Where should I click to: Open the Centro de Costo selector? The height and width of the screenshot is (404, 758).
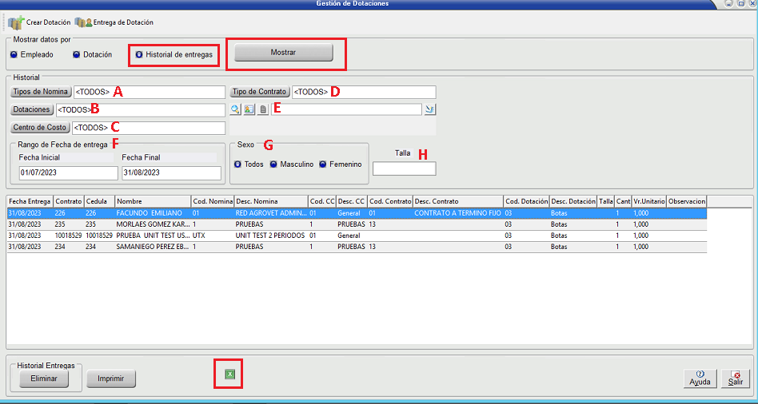click(x=40, y=128)
